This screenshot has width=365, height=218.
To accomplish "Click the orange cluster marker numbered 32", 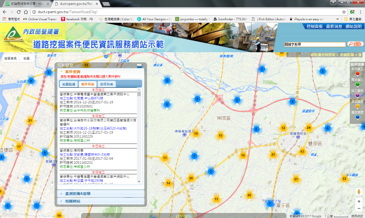I will pyautogui.click(x=283, y=128).
